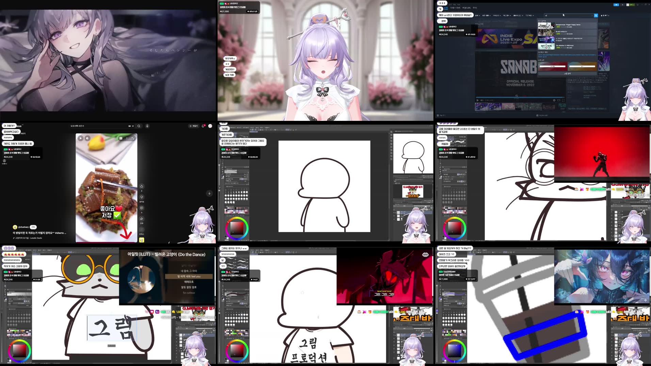The height and width of the screenshot is (366, 651).
Task: Click the voice search microphone icon on YouTube
Action: coord(147,126)
